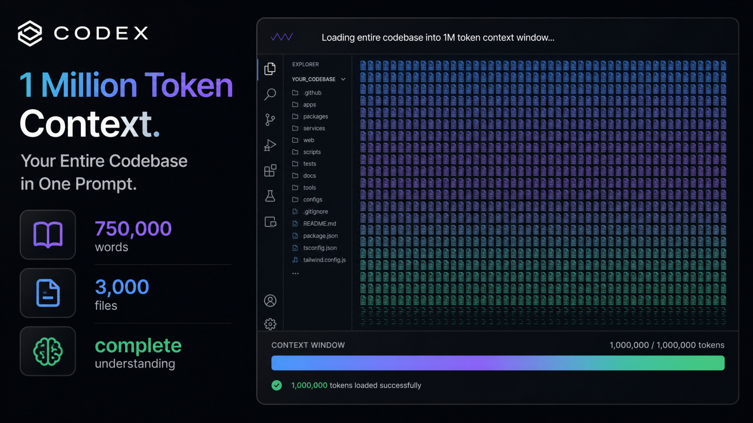Click the book icon beside 750,000 words

click(x=48, y=235)
